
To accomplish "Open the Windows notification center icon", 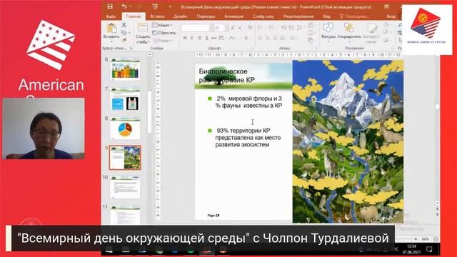I will pos(429,249).
